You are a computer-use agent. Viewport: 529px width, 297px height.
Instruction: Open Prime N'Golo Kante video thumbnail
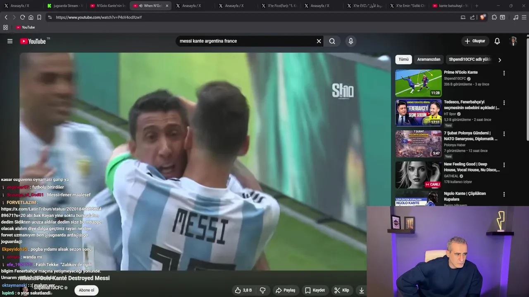[x=418, y=83]
